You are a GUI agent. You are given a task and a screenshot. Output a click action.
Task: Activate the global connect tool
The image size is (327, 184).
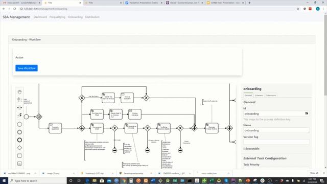(x=19, y=115)
